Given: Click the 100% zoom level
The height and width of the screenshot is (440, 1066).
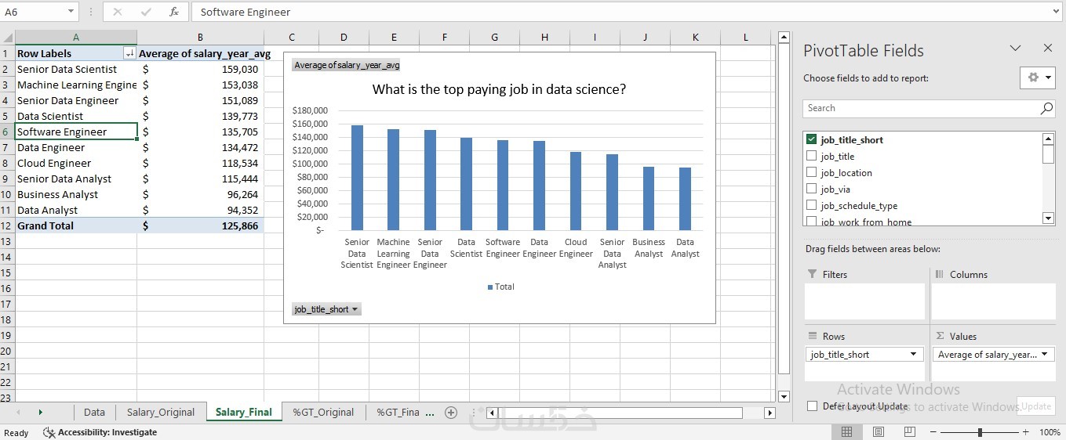Looking at the screenshot, I should click(1050, 432).
